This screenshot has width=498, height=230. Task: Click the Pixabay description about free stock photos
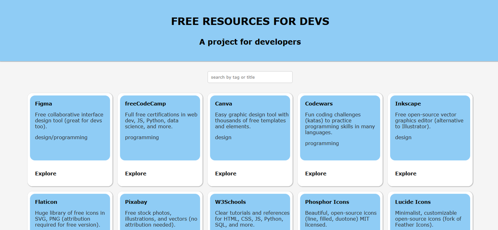[x=161, y=219]
